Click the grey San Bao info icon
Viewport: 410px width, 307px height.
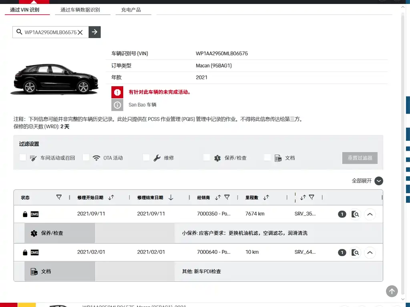117,105
